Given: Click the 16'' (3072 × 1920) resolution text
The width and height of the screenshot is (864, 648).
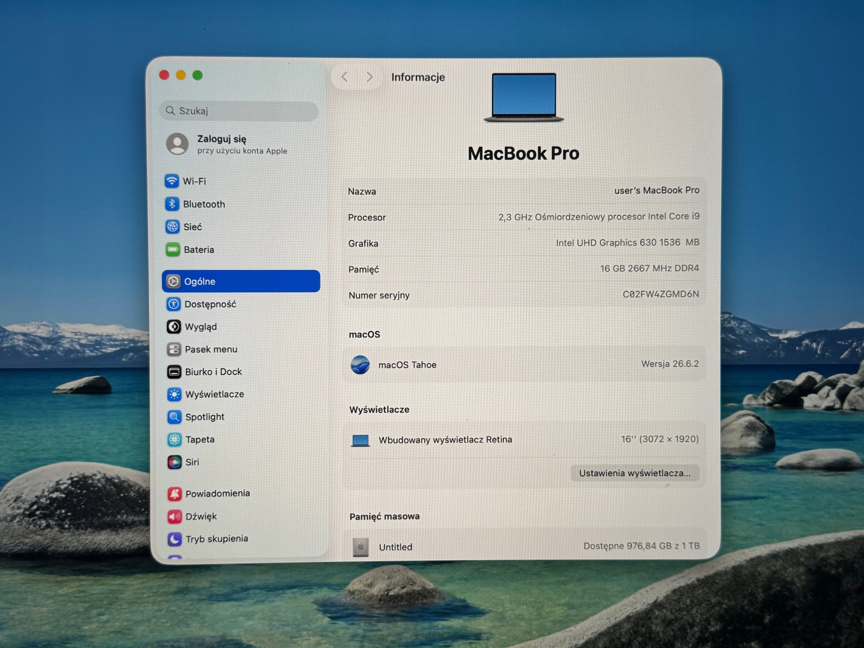Looking at the screenshot, I should [660, 439].
